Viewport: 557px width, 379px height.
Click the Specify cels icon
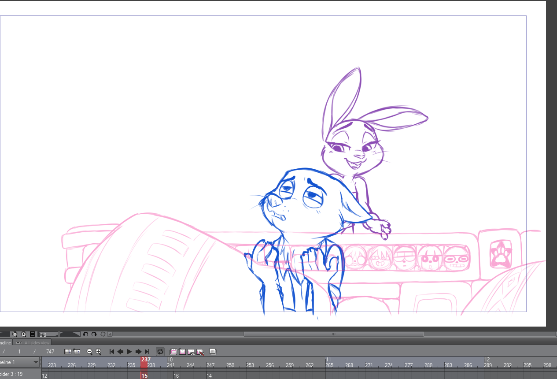click(191, 352)
